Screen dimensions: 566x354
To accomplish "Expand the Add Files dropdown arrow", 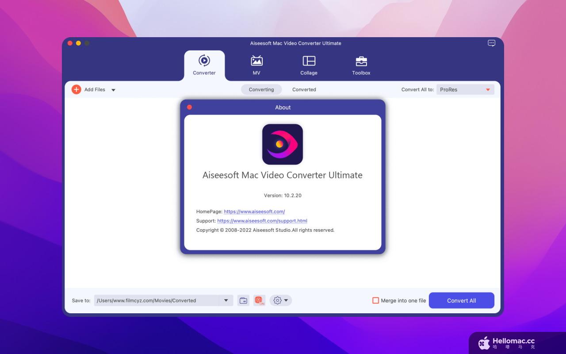I will pos(113,90).
